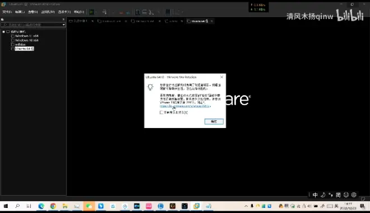Image resolution: width=370 pixels, height=213 pixels.
Task: Toggle the Chinese input mode indicator
Action: click(x=315, y=195)
